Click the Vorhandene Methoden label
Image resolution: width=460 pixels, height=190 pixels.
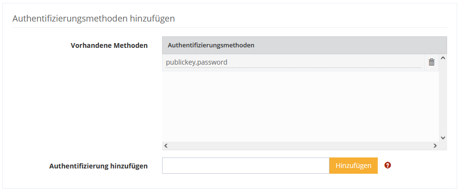[x=109, y=45]
